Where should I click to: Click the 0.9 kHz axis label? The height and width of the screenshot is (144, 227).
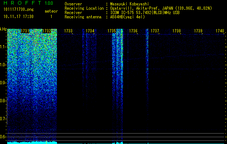tap(3, 83)
